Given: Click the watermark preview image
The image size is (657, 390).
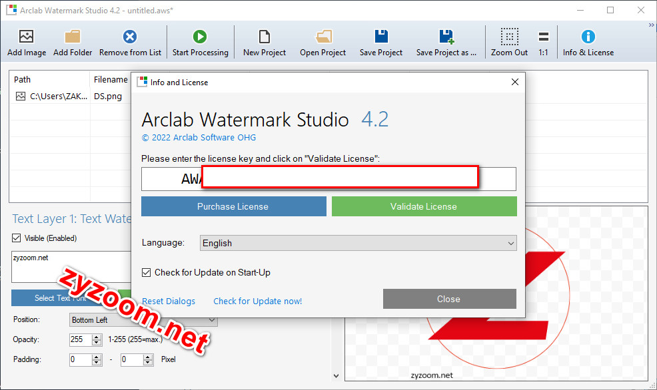Looking at the screenshot, I should point(496,293).
